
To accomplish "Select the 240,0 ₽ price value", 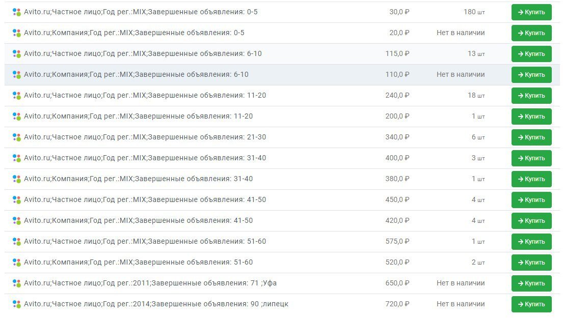I will [x=397, y=95].
